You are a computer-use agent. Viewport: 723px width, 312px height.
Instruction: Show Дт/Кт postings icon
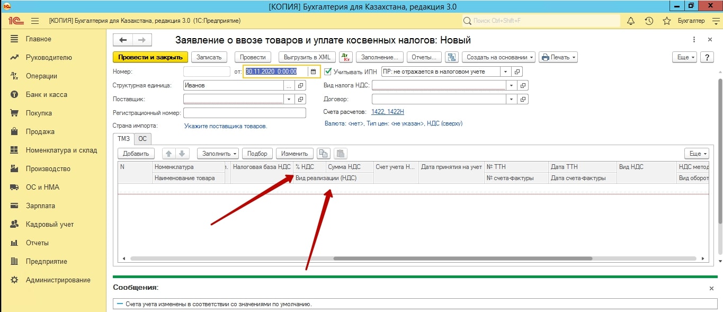pyautogui.click(x=345, y=57)
